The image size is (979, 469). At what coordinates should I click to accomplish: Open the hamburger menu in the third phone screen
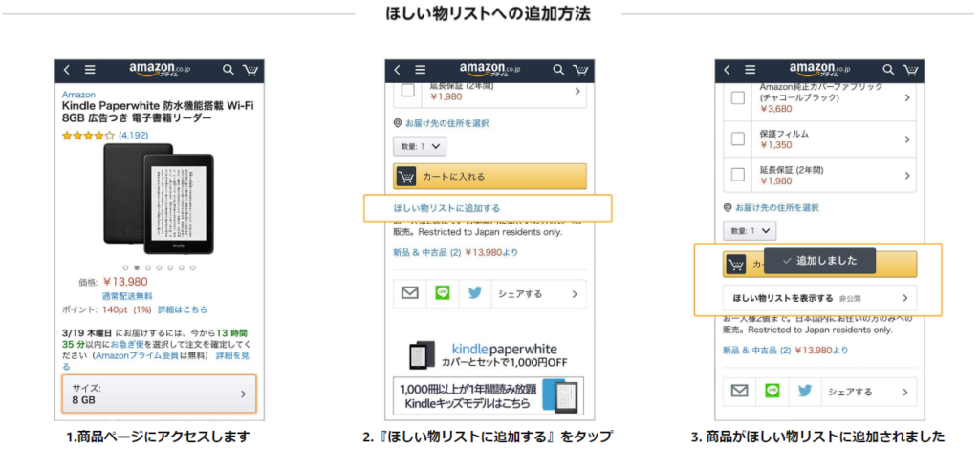[751, 70]
